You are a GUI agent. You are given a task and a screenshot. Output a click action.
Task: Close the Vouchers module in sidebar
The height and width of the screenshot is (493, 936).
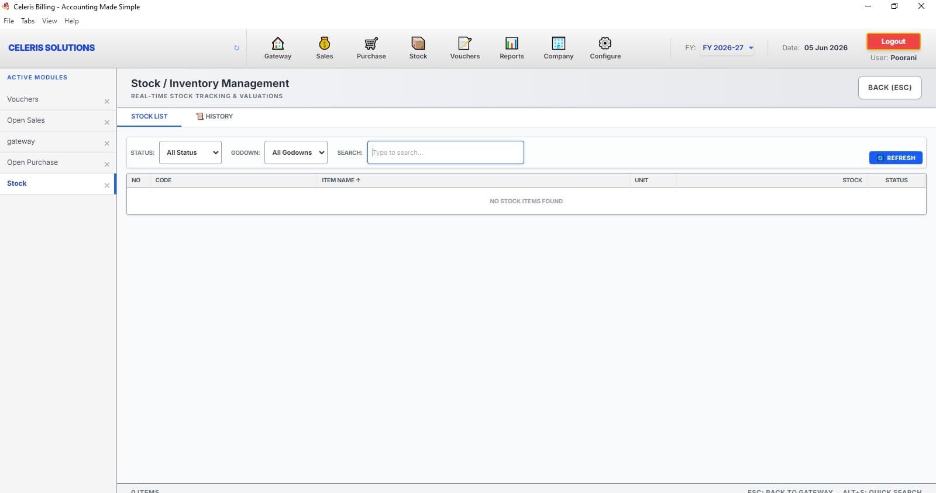tap(107, 102)
